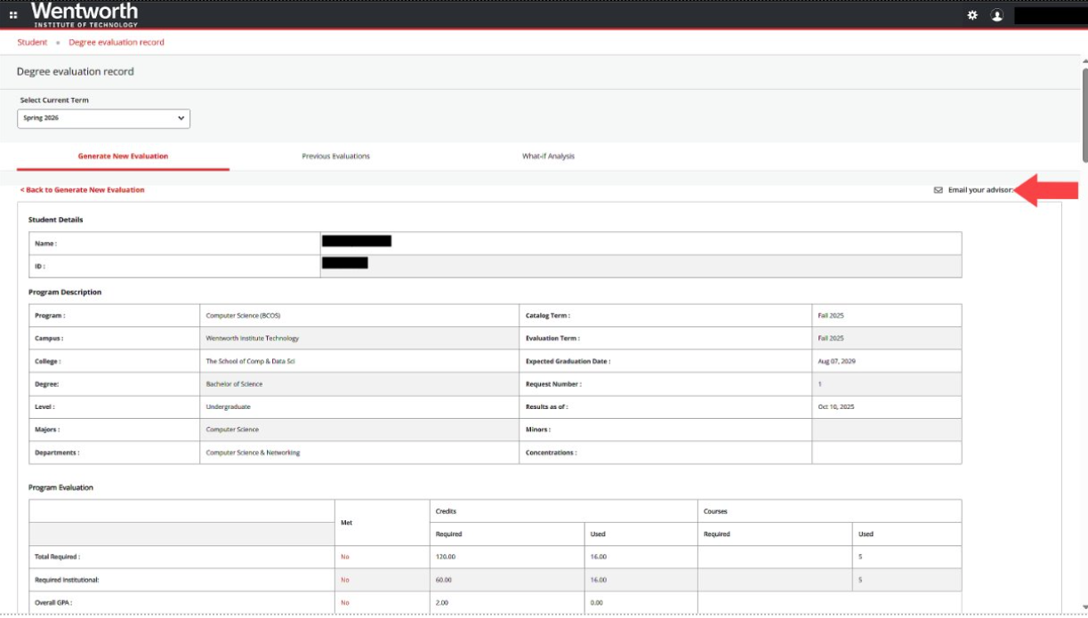Click the Email your advisor text link
This screenshot has width=1088, height=618.
[979, 190]
